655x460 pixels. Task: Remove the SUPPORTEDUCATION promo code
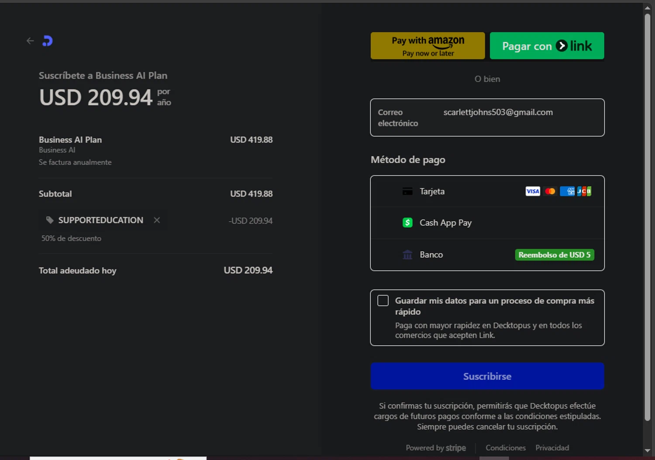157,220
